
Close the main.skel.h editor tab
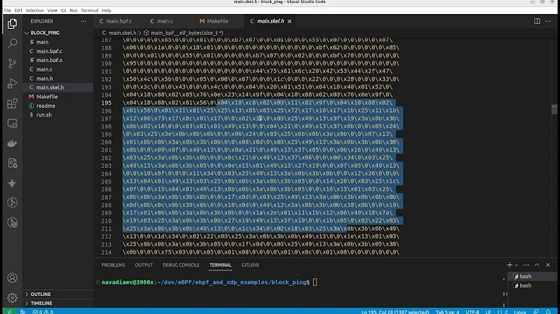289,22
